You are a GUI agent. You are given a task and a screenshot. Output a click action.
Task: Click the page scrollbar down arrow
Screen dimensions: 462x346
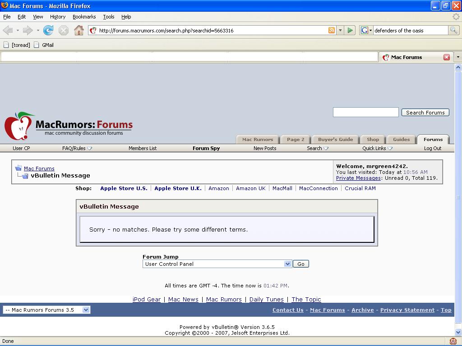pyautogui.click(x=458, y=332)
